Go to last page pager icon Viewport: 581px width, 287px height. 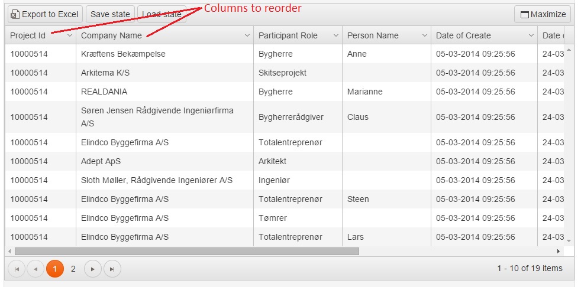click(112, 269)
